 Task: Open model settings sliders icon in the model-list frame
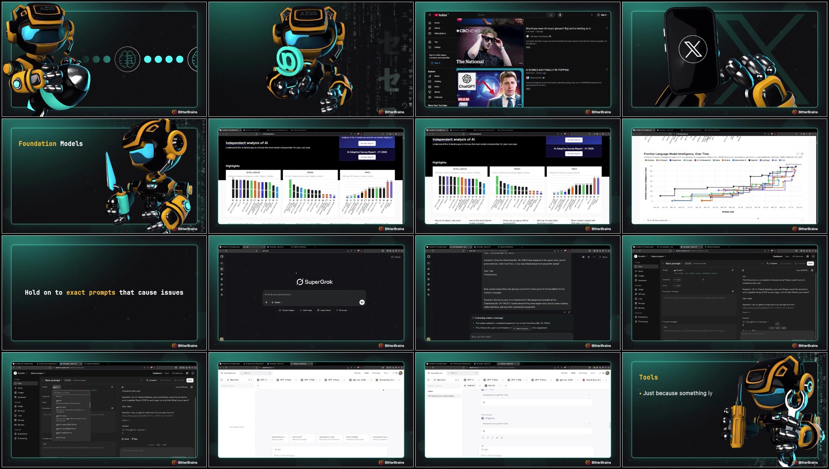pyautogui.click(x=112, y=387)
